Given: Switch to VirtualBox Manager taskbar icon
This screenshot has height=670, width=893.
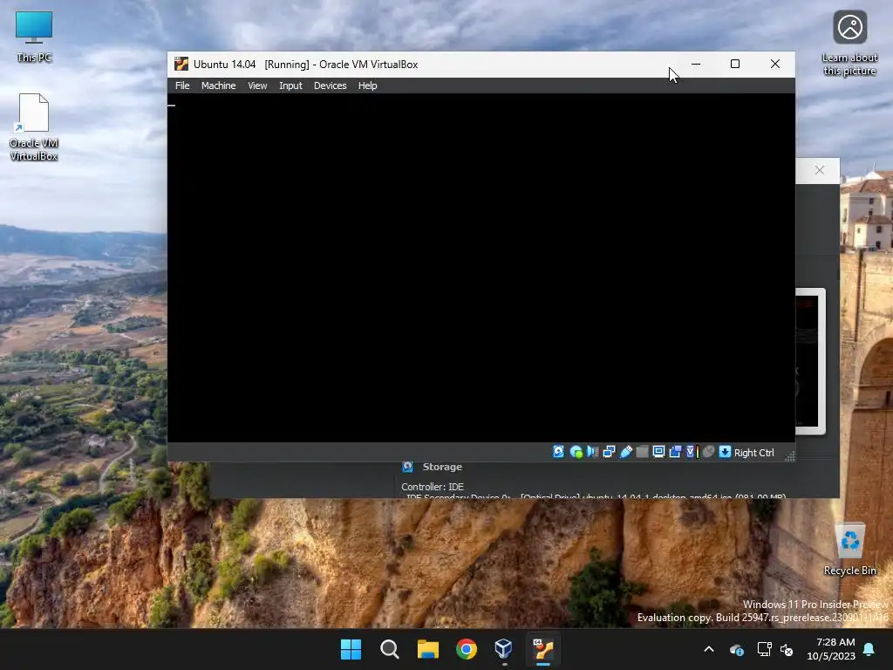Looking at the screenshot, I should coord(504,649).
